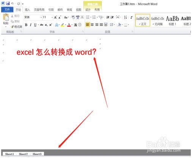Toggle Bold formatting (B)
The height and width of the screenshot is (158, 192).
click(26, 25)
